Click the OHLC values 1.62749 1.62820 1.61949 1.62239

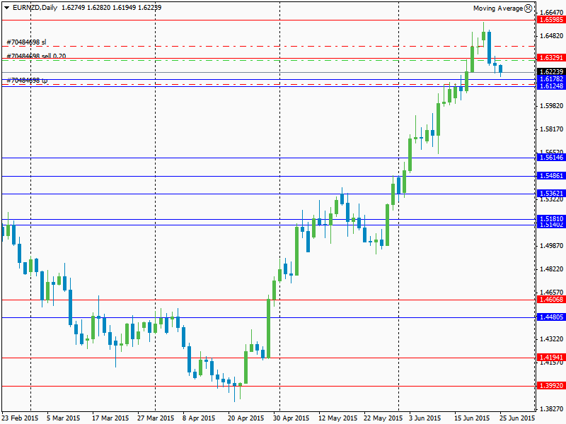pyautogui.click(x=112, y=8)
